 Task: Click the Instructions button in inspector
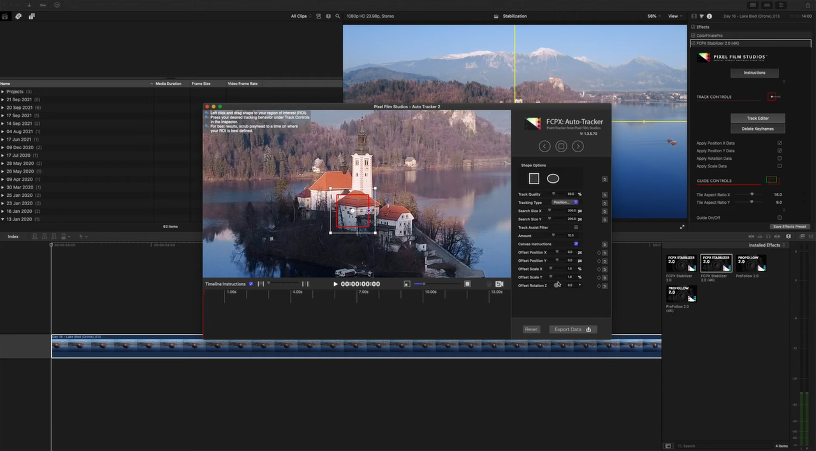click(754, 73)
